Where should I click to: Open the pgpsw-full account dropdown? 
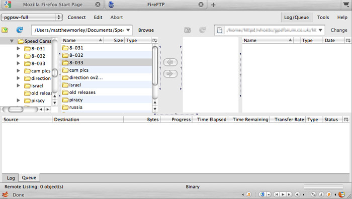pyautogui.click(x=31, y=17)
